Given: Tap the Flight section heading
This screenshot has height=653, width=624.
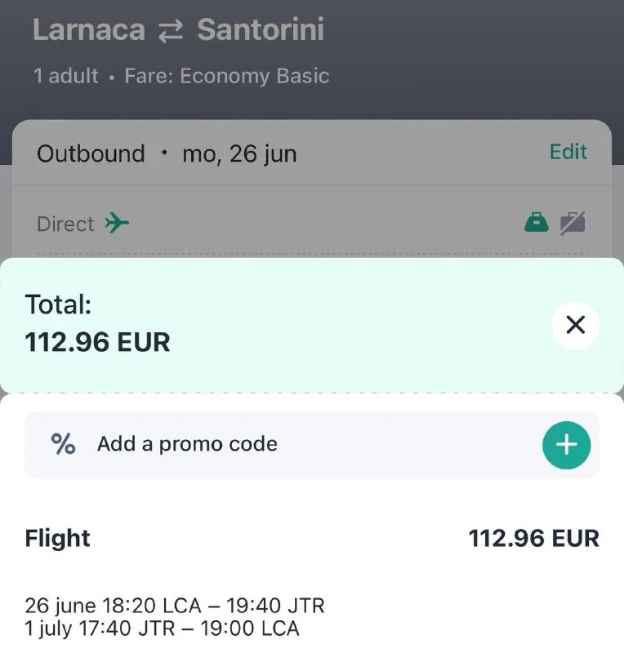Looking at the screenshot, I should (57, 538).
